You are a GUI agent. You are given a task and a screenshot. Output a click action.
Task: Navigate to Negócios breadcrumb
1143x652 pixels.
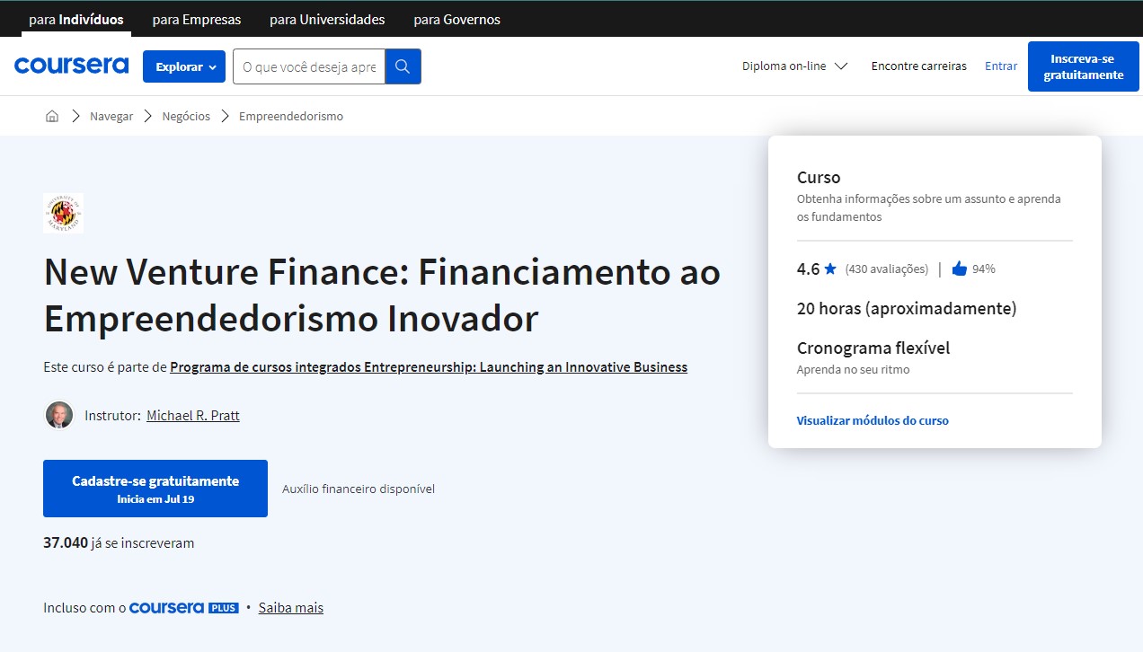point(186,116)
